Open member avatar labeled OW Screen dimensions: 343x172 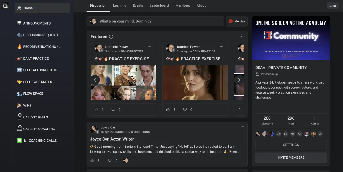coord(279,134)
